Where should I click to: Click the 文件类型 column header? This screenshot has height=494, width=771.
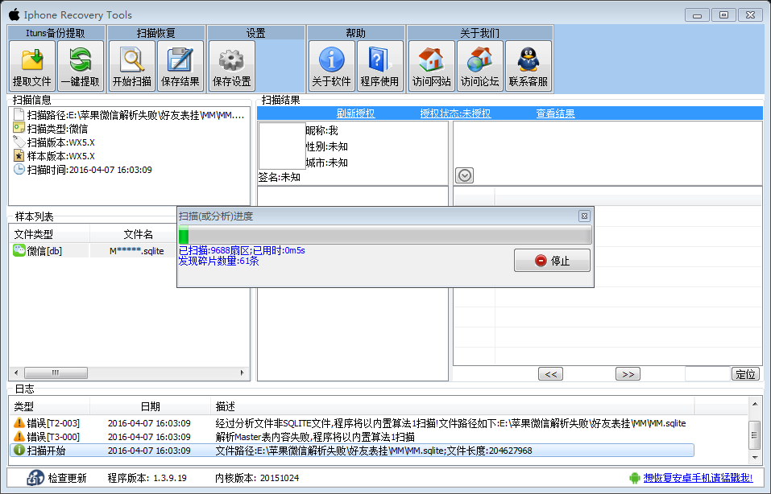point(49,234)
